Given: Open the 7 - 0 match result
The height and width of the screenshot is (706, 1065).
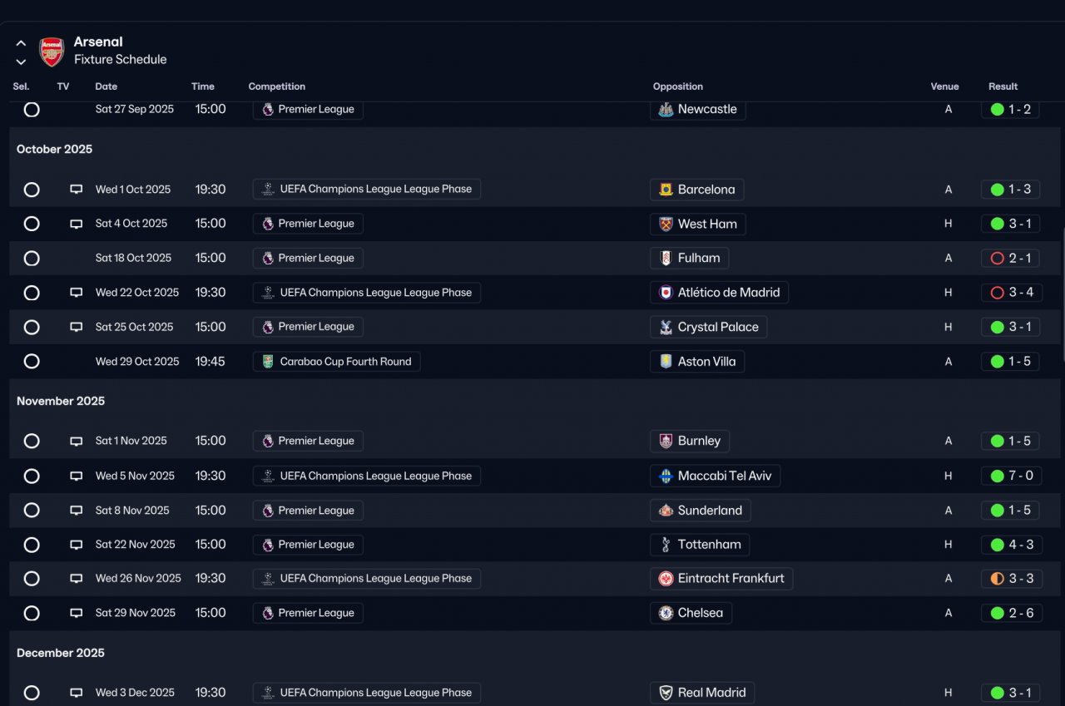Looking at the screenshot, I should [x=1010, y=476].
